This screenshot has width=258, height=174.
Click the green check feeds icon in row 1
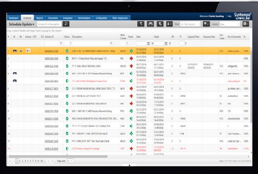coord(131,51)
